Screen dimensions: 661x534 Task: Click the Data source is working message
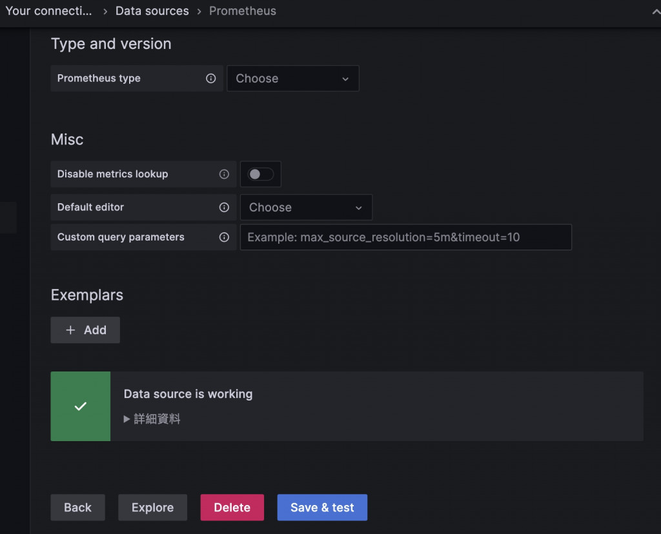(x=188, y=394)
